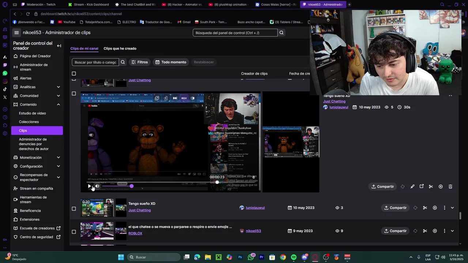Open three-dot menu for the ROBLOX clip row

444,231
